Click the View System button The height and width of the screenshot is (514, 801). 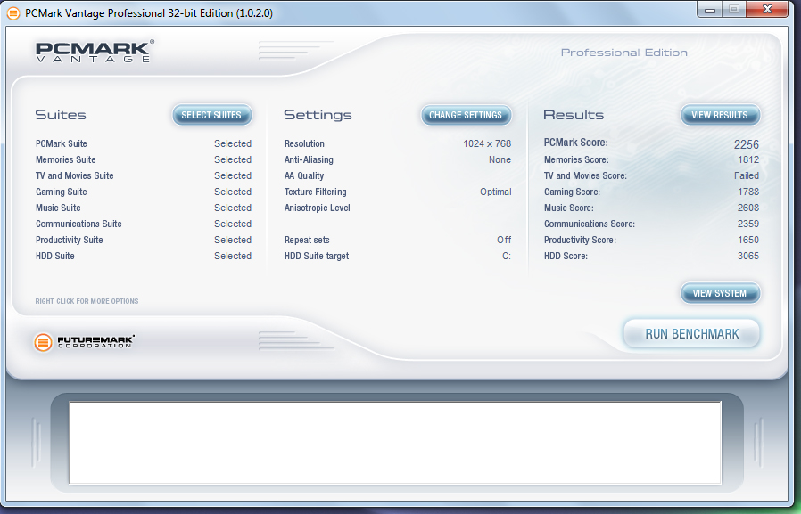pyautogui.click(x=720, y=293)
